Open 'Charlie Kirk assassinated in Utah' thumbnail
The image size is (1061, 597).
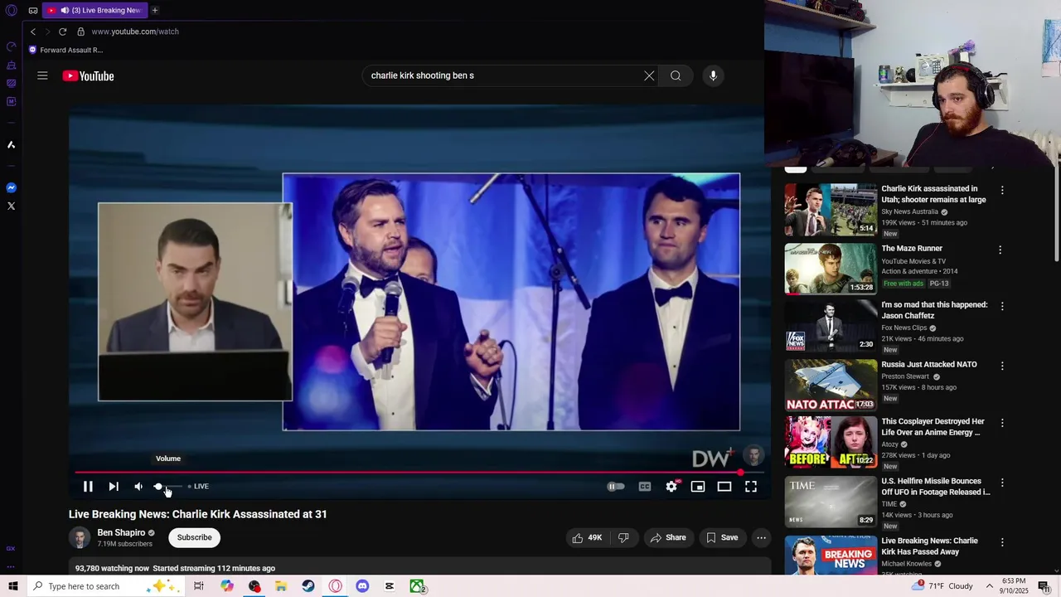pyautogui.click(x=831, y=210)
